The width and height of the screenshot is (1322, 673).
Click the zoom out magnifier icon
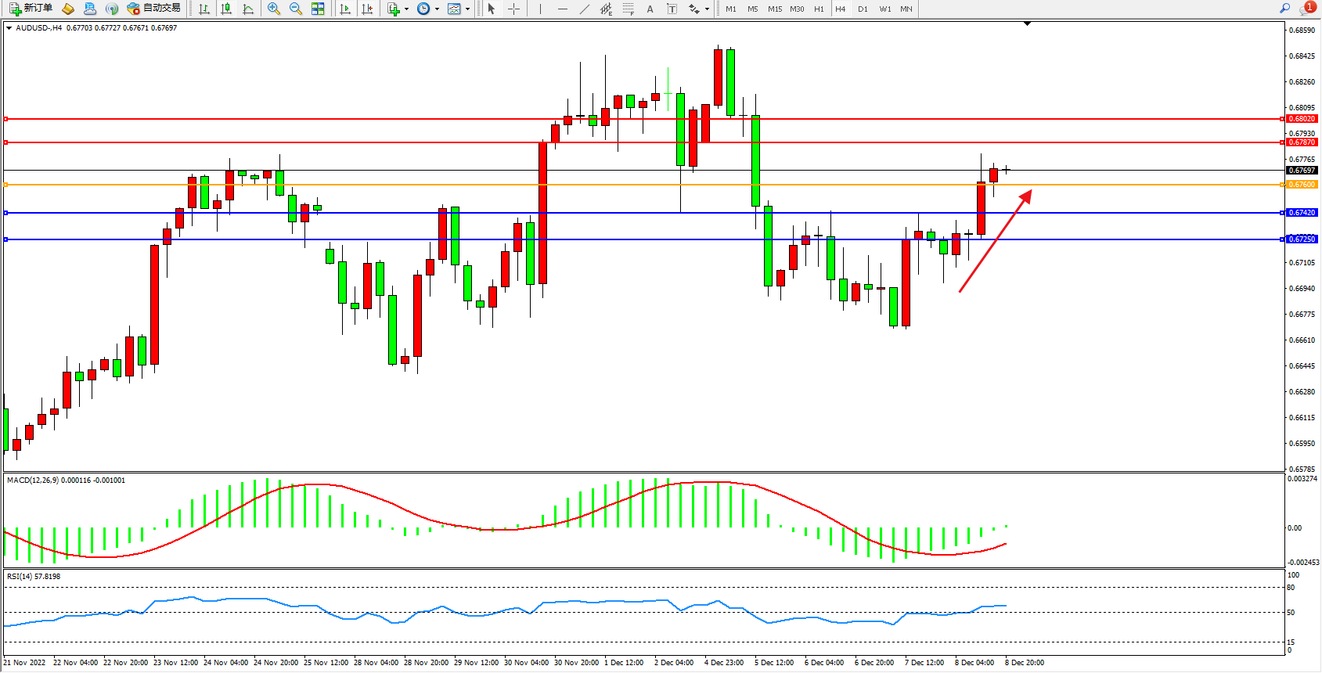pos(295,9)
